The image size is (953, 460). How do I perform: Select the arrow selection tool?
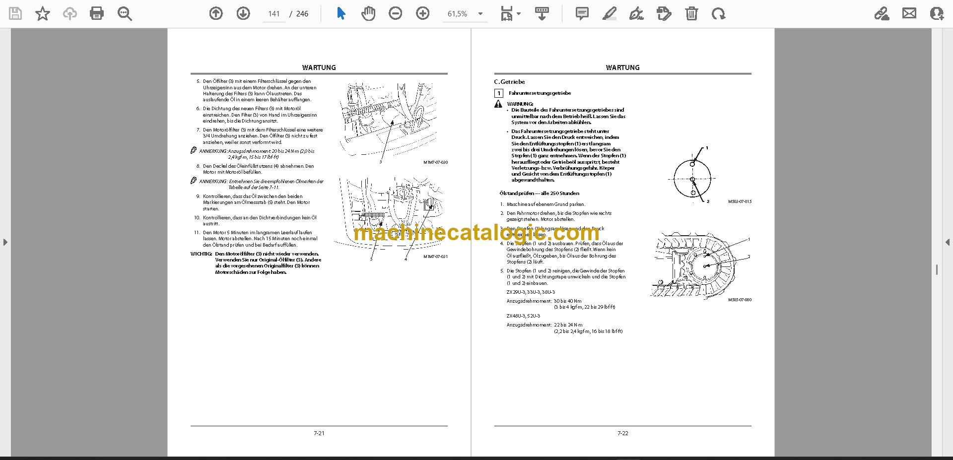[x=341, y=13]
